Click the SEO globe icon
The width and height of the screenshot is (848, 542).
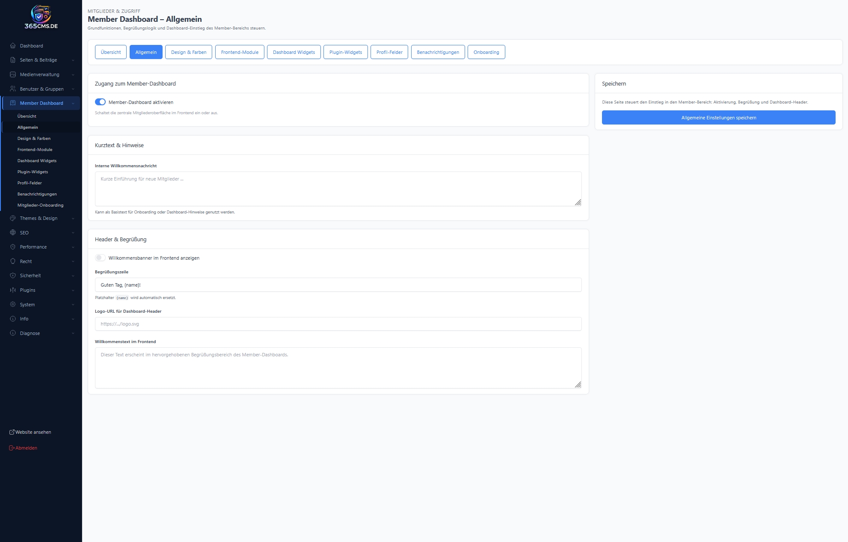pyautogui.click(x=13, y=233)
